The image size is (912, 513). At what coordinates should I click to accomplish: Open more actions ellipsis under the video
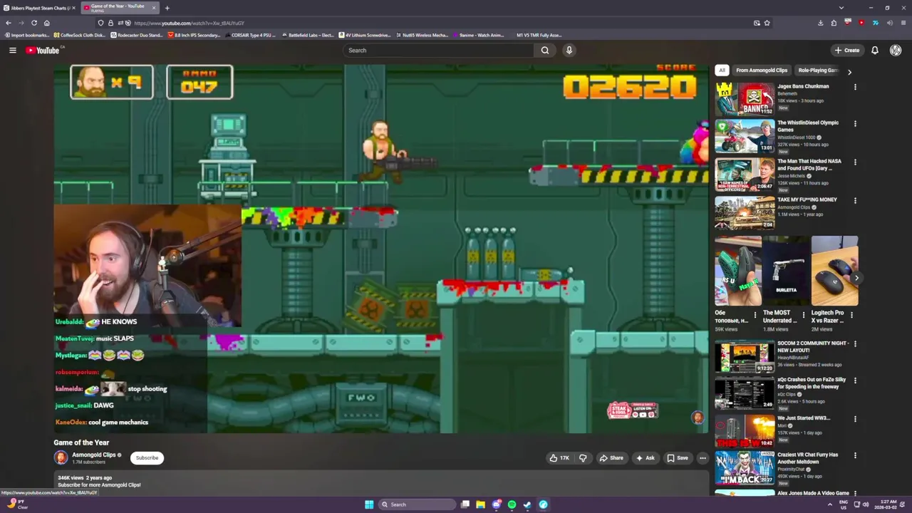pyautogui.click(x=703, y=458)
